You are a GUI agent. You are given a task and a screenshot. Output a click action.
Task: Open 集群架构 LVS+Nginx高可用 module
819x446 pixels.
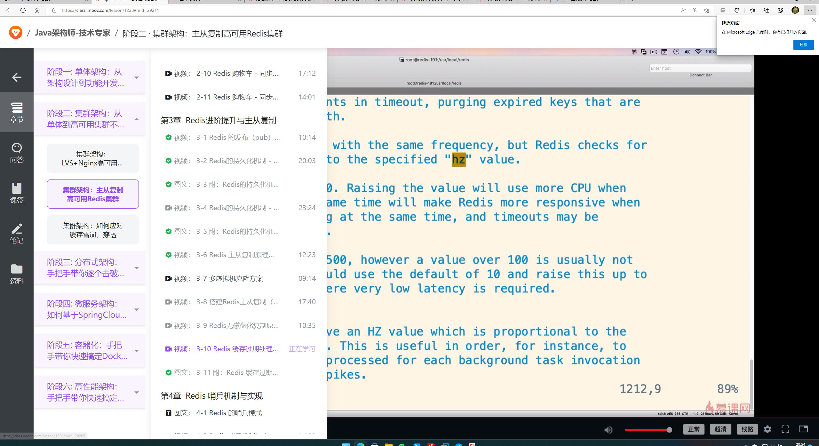(93, 158)
